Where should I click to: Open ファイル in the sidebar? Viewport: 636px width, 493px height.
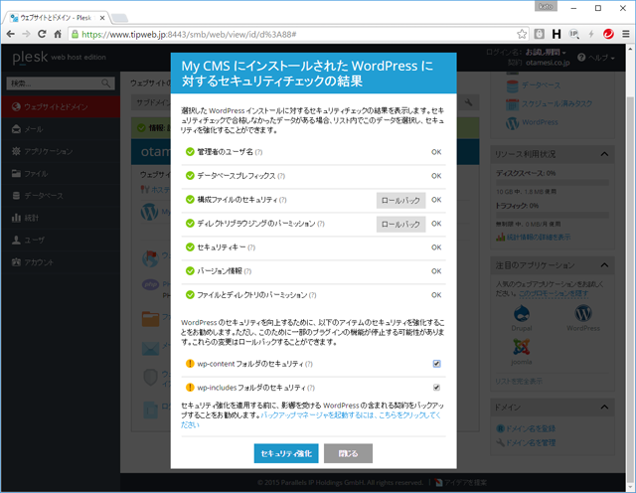click(x=61, y=174)
